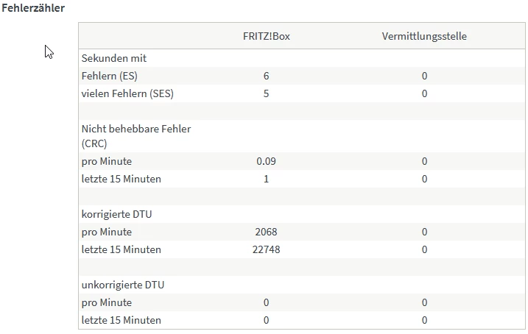Image resolution: width=528 pixels, height=334 pixels.
Task: Select the Vermittlungsstelle column header
Action: pyautogui.click(x=424, y=35)
